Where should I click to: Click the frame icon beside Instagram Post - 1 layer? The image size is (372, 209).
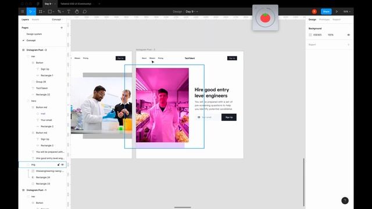pyautogui.click(x=23, y=190)
